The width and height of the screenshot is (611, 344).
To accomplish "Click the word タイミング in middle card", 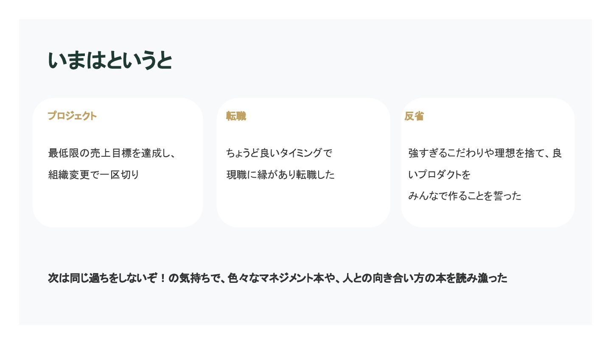I will point(301,153).
